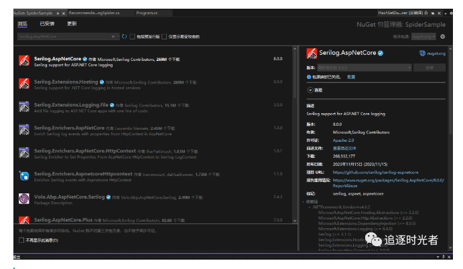Click the Install button
Screen dimensions: 463x269
(429, 68)
